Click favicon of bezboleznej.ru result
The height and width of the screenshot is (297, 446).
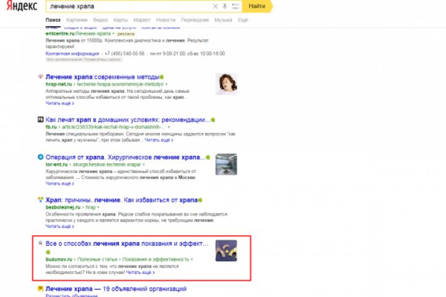[x=40, y=199]
